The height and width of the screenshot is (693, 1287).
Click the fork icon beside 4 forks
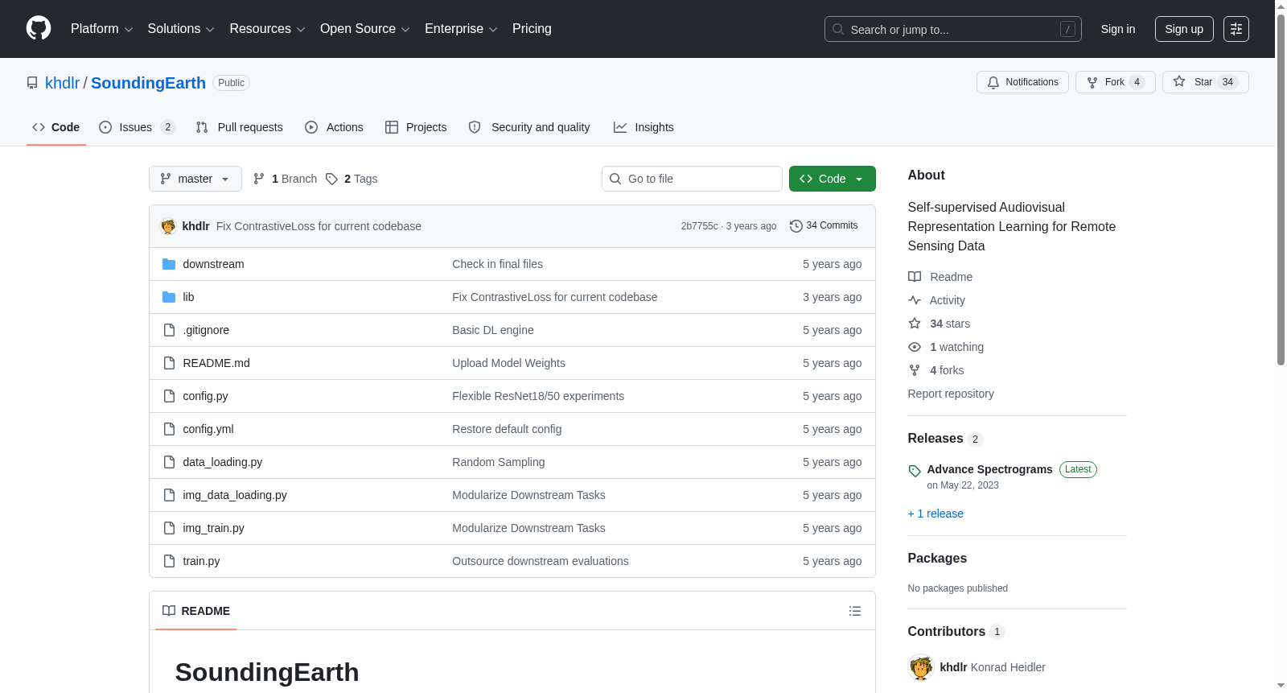click(915, 370)
